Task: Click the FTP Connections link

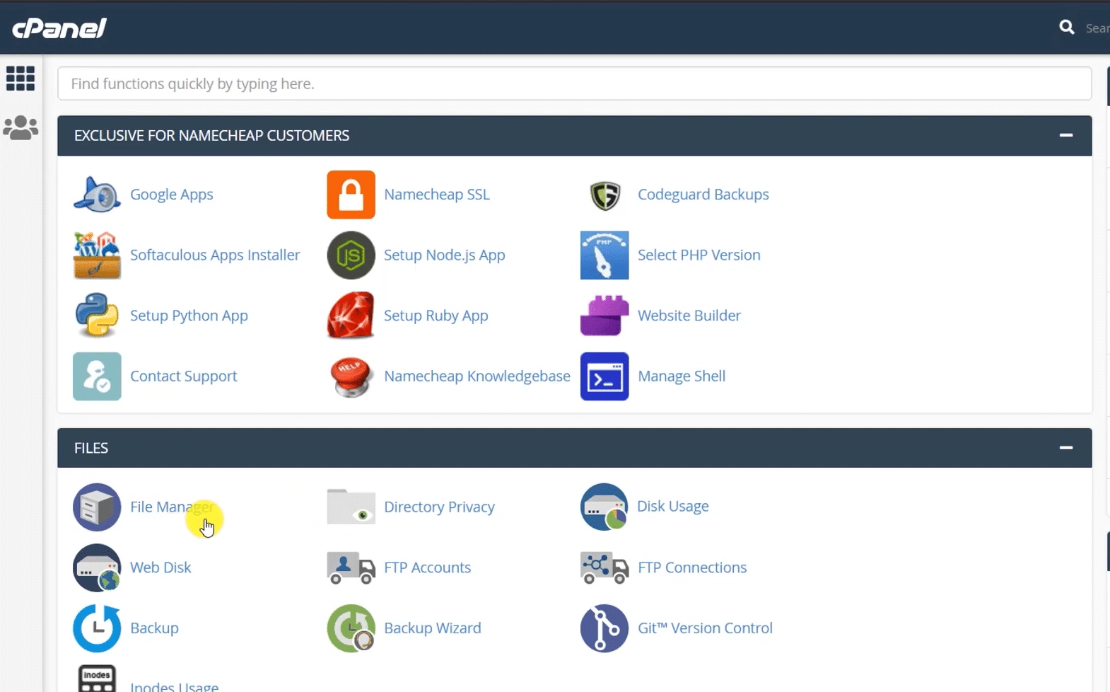Action: 692,567
